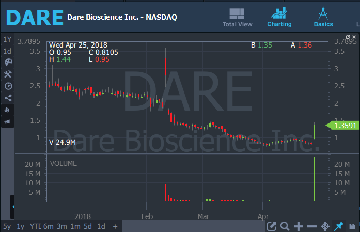Click the High value 1.44
Viewport: 360px width, 232px height.
click(x=64, y=59)
